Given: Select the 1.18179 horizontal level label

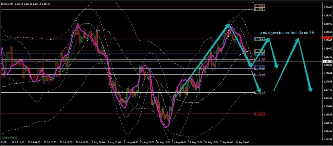Looking at the screenshot, I should [x=260, y=60].
